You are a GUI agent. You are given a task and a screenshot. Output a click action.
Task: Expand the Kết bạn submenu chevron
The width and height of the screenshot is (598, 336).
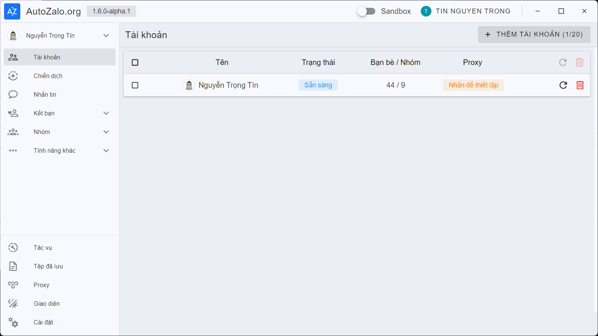click(106, 113)
